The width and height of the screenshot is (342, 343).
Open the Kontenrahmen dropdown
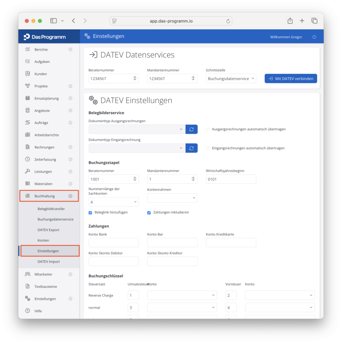(172, 198)
